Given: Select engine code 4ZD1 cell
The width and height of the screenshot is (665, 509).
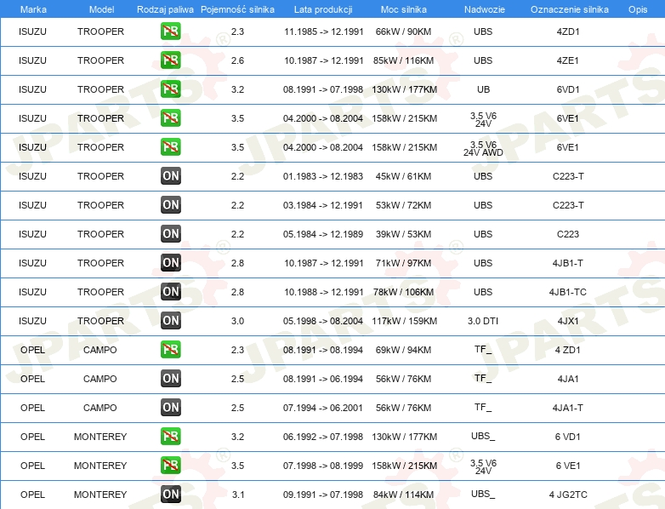Looking at the screenshot, I should 568,31.
